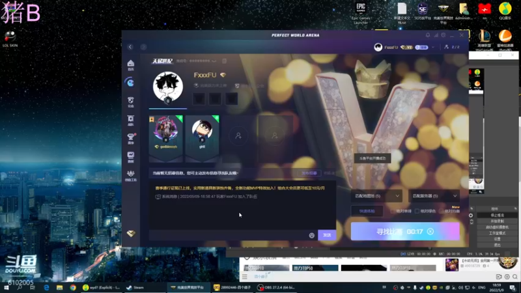Click the forward arrow next to the back arrow
The height and width of the screenshot is (293, 521).
(143, 47)
